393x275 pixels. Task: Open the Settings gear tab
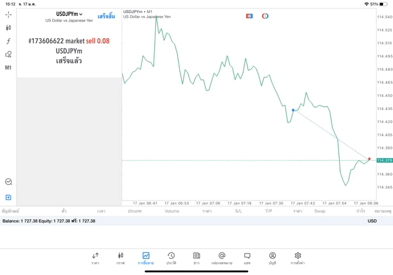(298, 258)
